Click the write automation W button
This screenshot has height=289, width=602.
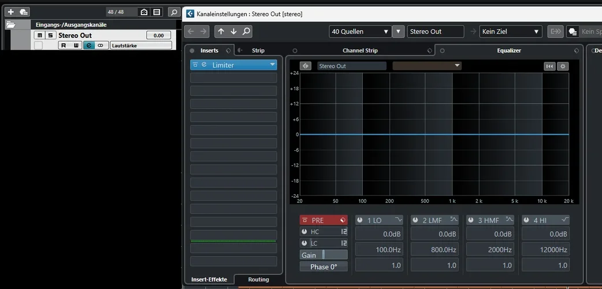coord(76,45)
